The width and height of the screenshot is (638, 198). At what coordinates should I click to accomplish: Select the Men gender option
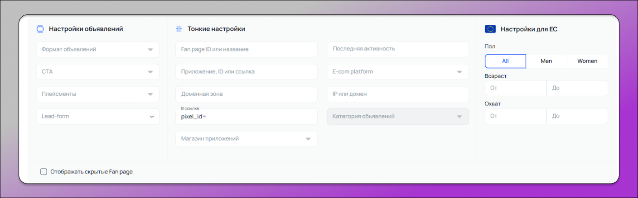click(546, 61)
